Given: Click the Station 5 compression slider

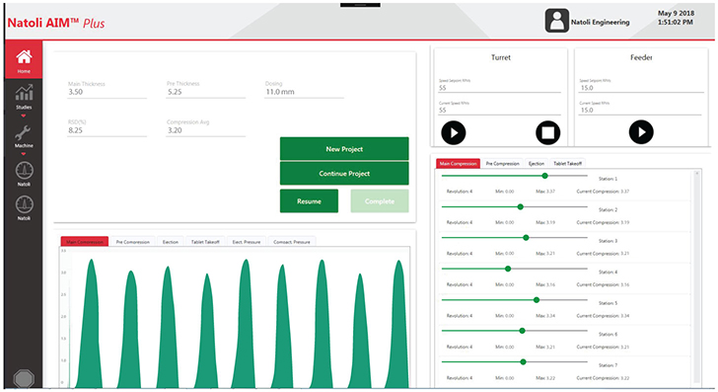Looking at the screenshot, I should (514, 300).
